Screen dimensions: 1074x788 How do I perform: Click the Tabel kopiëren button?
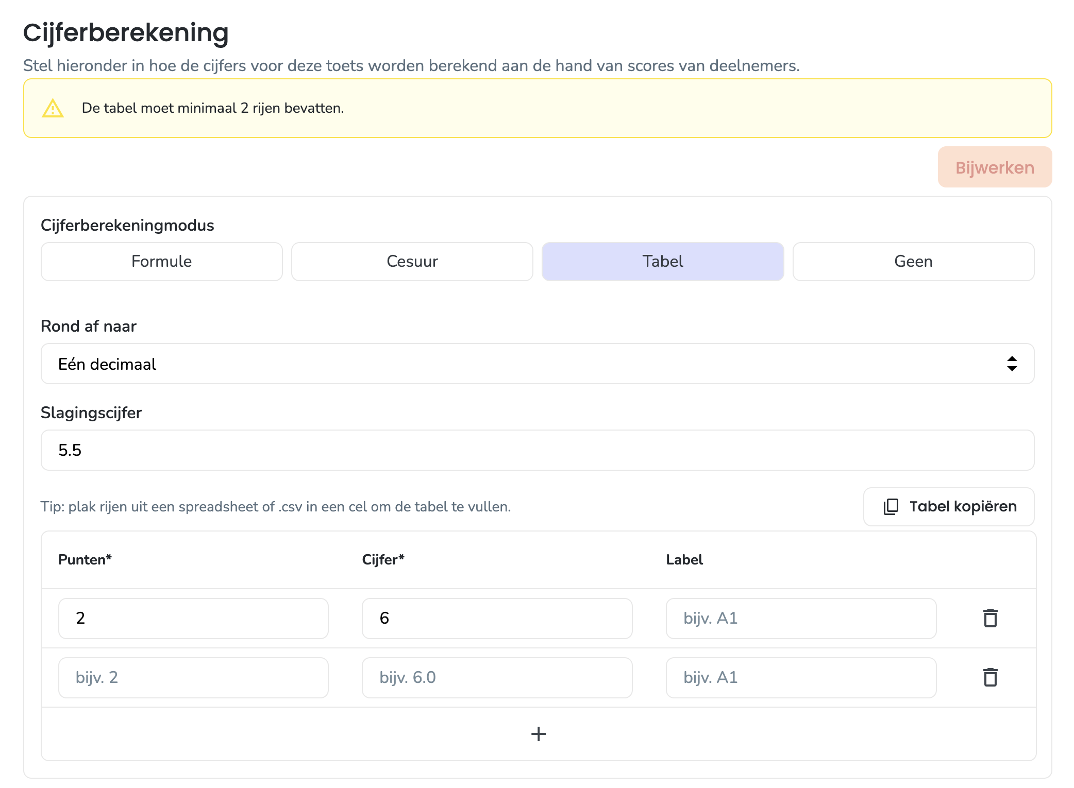pyautogui.click(x=949, y=507)
